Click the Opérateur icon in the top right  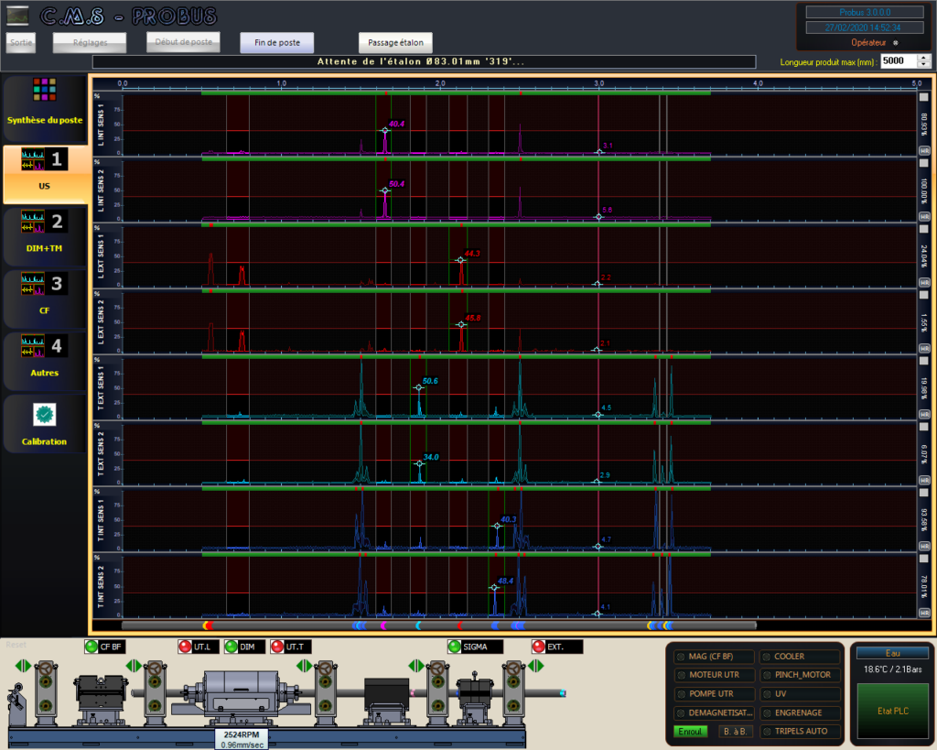point(896,43)
